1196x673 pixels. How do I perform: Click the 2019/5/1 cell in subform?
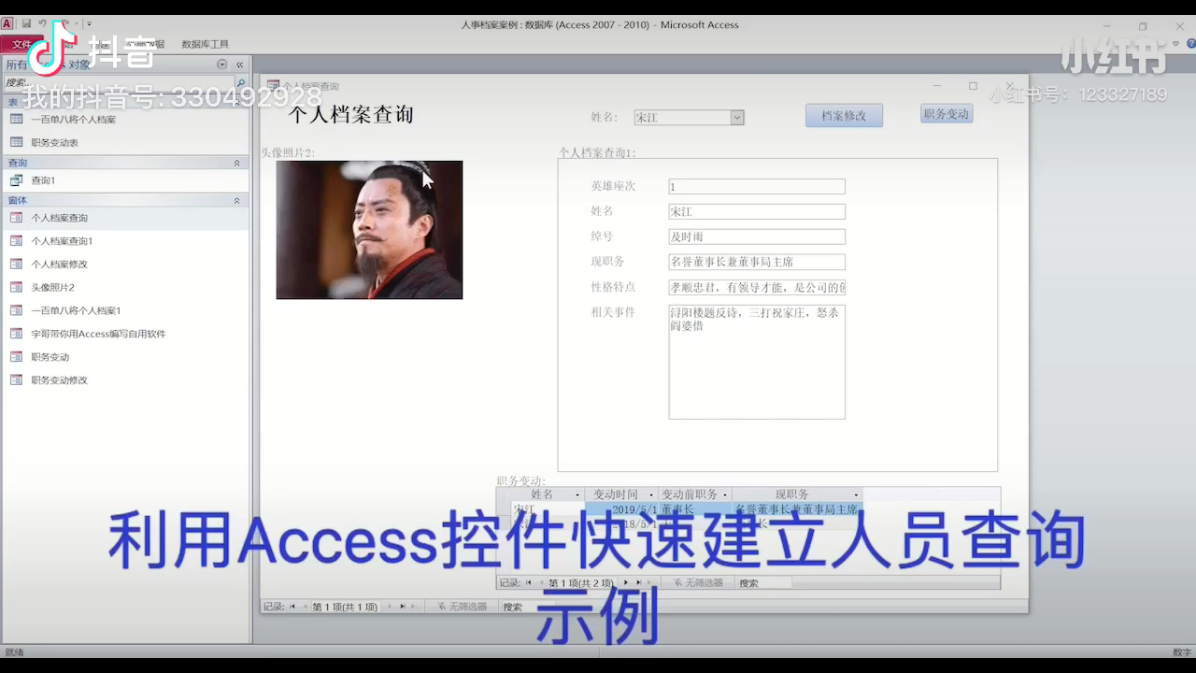(x=622, y=509)
